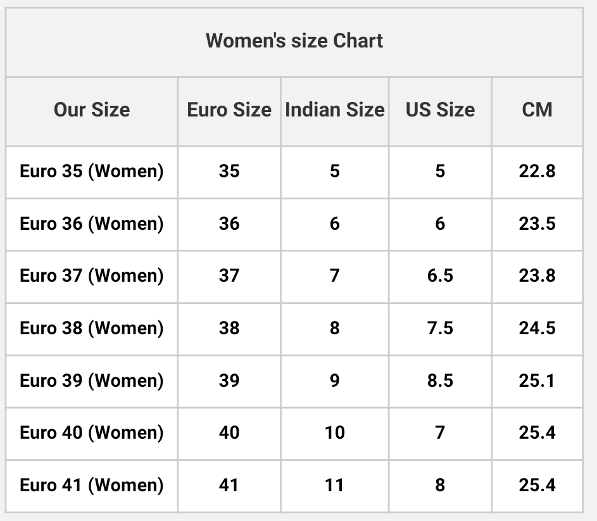Screen dimensions: 597x521
Task: Select the Euro 35 (Women) row label
Action: [x=92, y=171]
